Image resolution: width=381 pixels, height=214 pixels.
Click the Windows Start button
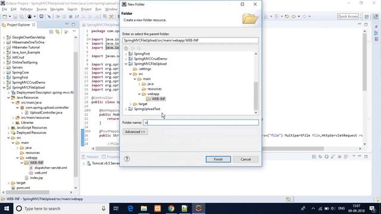click(7, 209)
